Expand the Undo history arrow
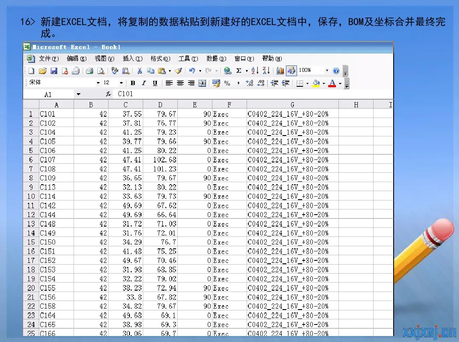 tap(200, 71)
